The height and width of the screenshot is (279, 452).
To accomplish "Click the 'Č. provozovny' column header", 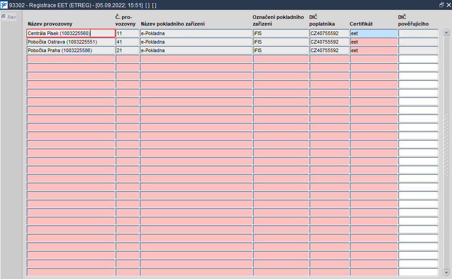I will pos(125,21).
